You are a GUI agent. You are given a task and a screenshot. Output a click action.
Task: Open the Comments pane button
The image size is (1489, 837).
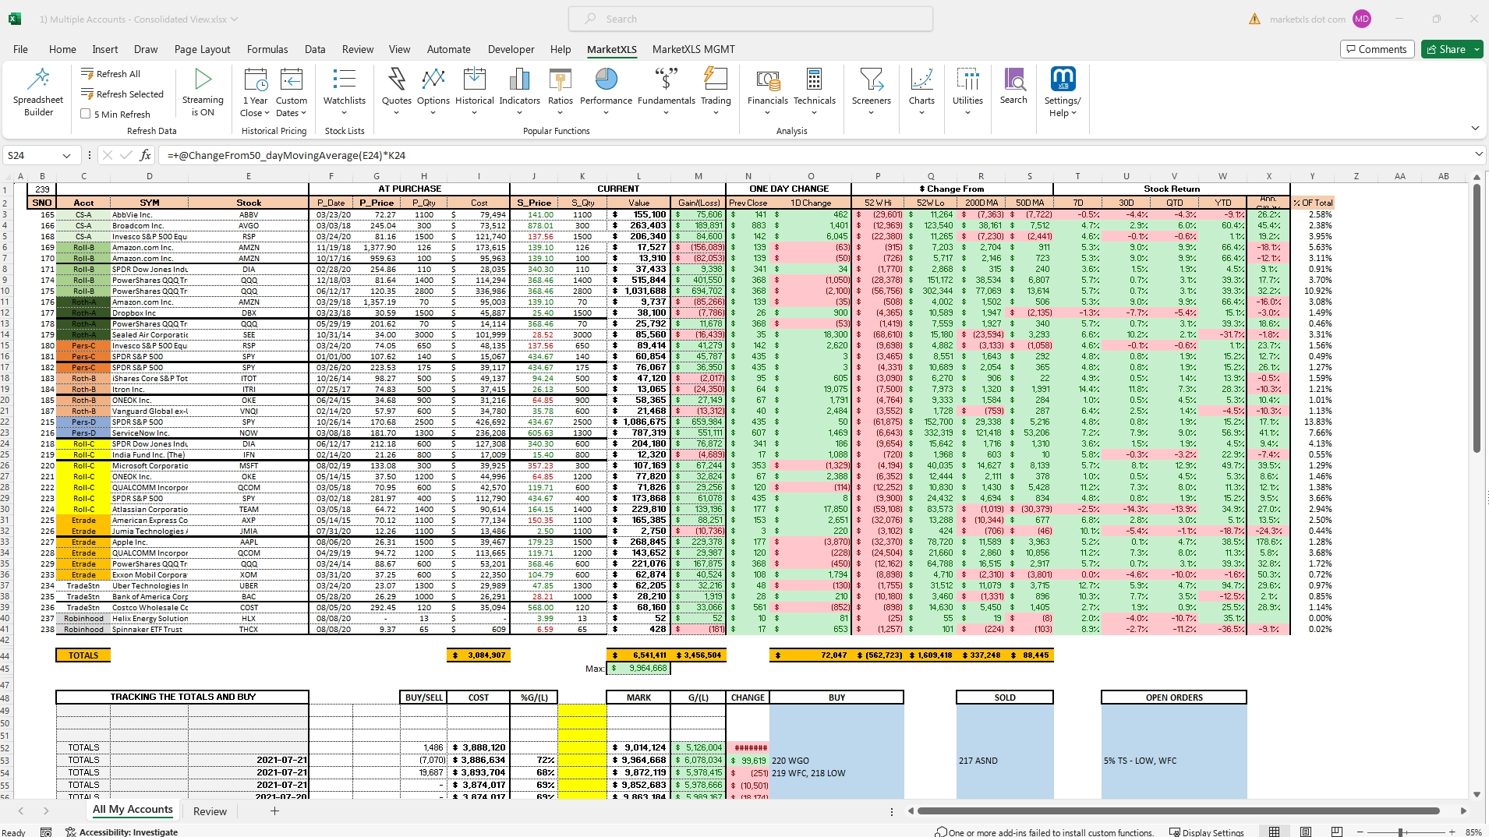pos(1376,49)
